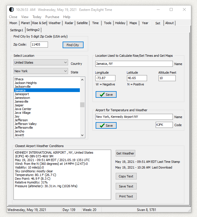Click the Find City button
The height and width of the screenshot is (217, 197).
73,45
